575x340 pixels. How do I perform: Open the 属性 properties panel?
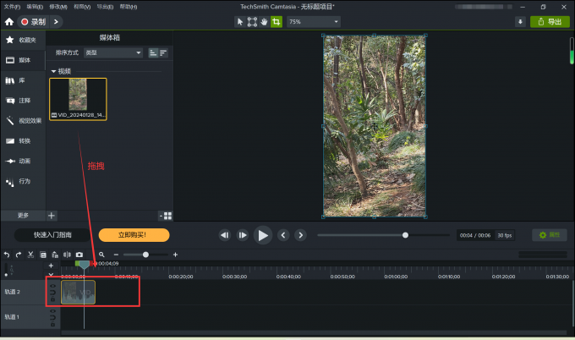pos(550,235)
